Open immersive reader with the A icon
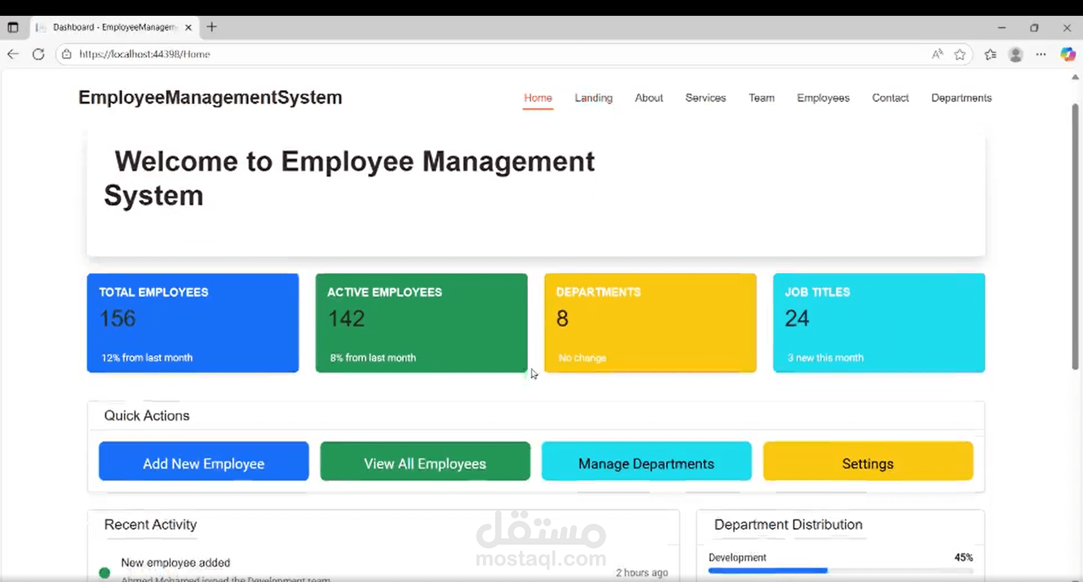Screen dimensions: 1083x582 point(937,54)
